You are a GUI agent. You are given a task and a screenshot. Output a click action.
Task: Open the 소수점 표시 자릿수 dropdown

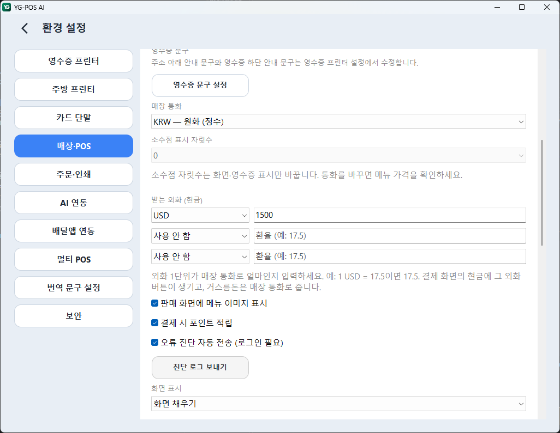[338, 155]
